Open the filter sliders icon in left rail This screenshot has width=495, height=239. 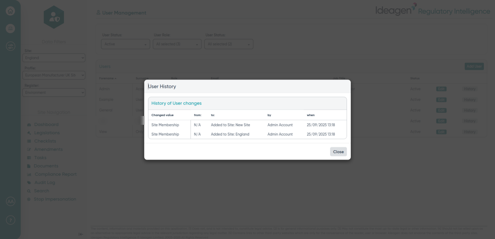pyautogui.click(x=10, y=46)
